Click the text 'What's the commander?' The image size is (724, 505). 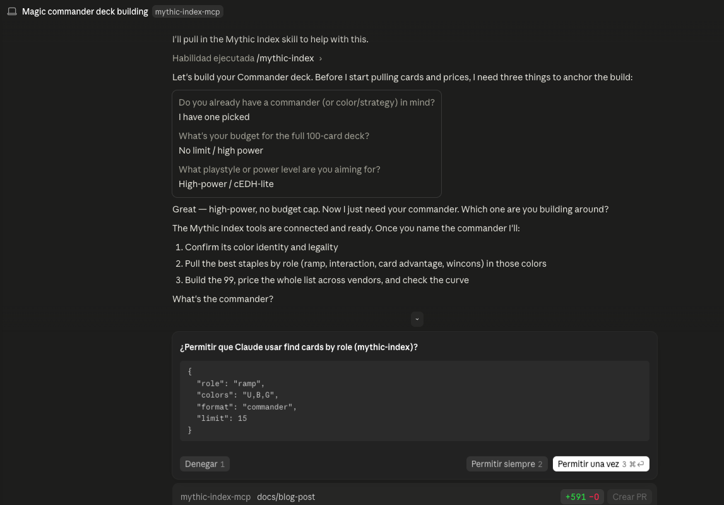223,299
